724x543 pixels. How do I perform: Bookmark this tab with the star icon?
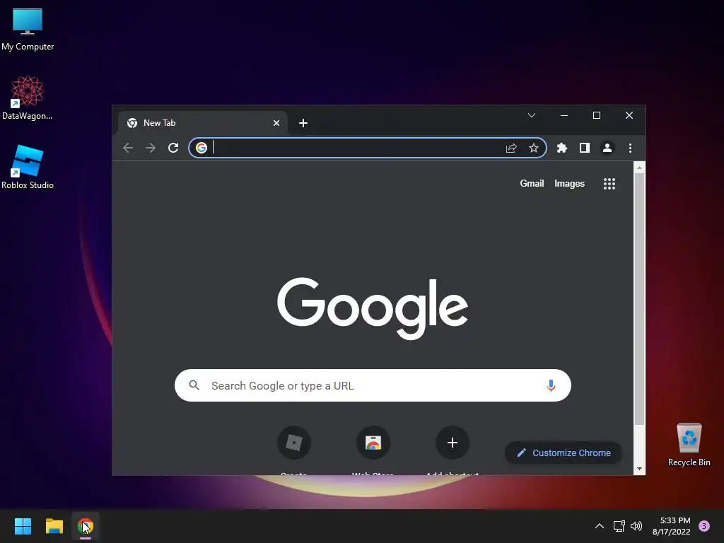pos(534,148)
